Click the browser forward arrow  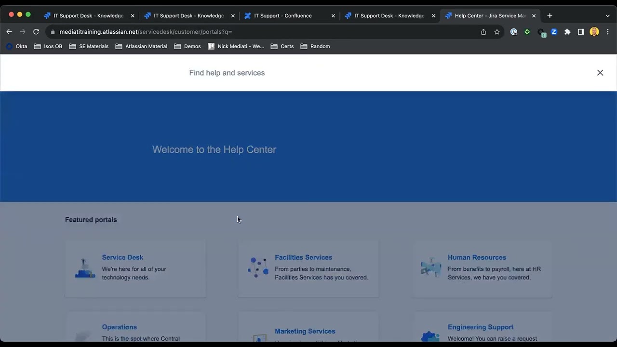coord(23,32)
